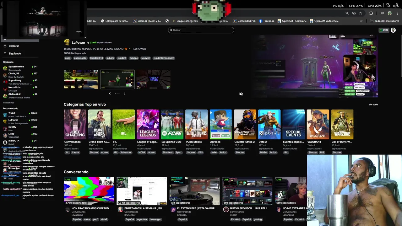Open Comunidad PBE bookmark
Screen dimensions: 402x226
tap(244, 21)
